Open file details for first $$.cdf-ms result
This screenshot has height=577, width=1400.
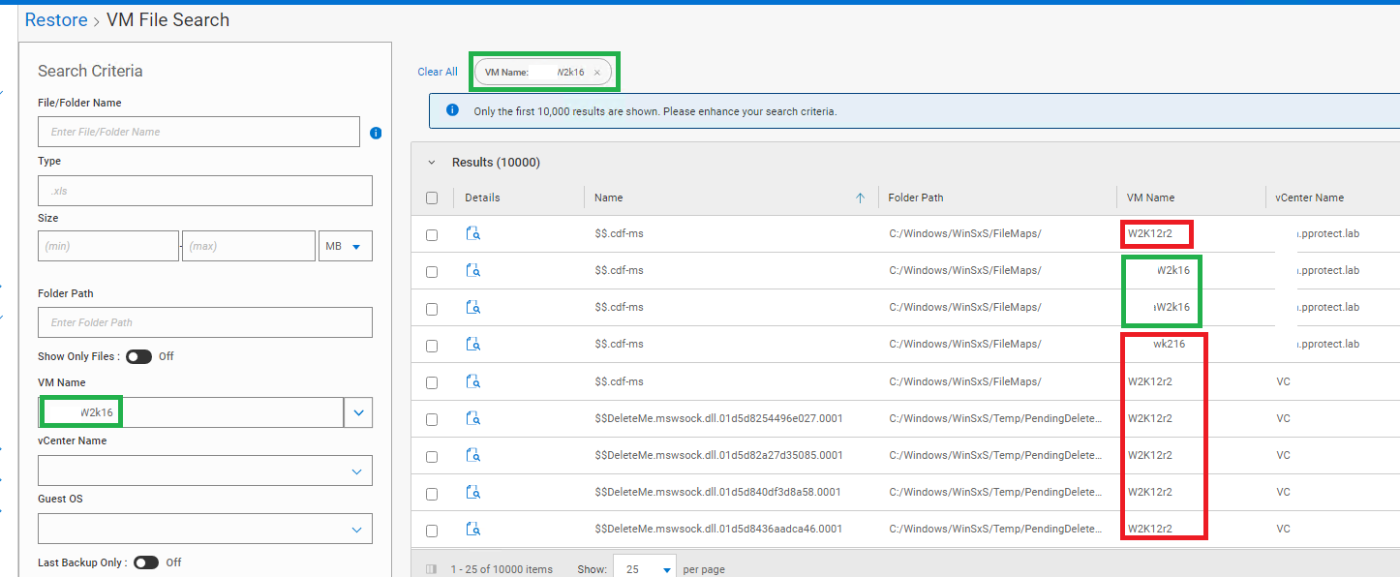point(472,232)
